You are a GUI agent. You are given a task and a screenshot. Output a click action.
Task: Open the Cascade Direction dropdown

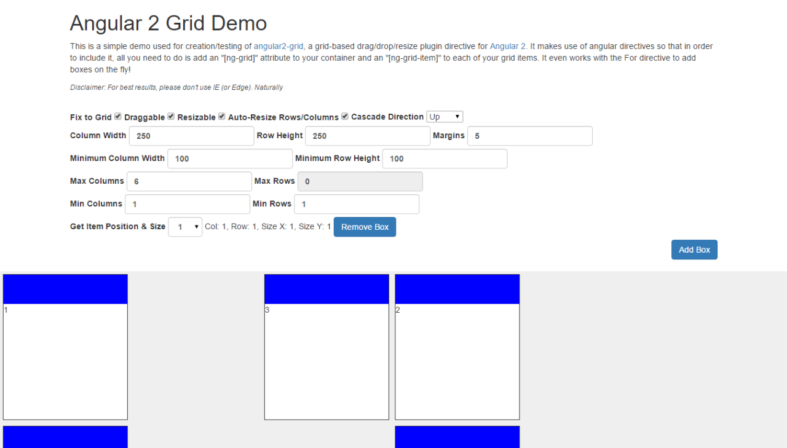tap(445, 117)
